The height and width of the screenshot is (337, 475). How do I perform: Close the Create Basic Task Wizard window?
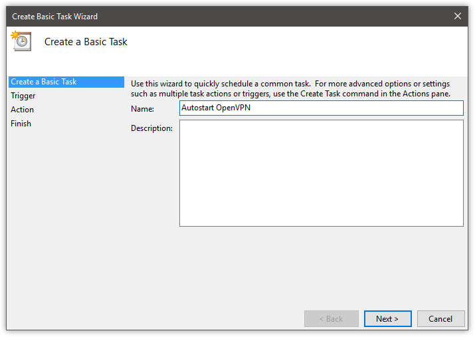pyautogui.click(x=458, y=16)
